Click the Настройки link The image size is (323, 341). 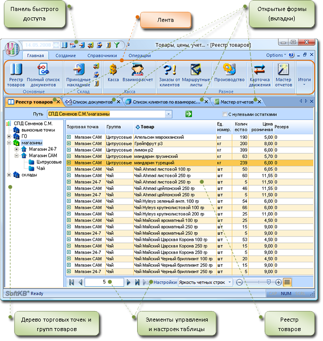pos(165,282)
